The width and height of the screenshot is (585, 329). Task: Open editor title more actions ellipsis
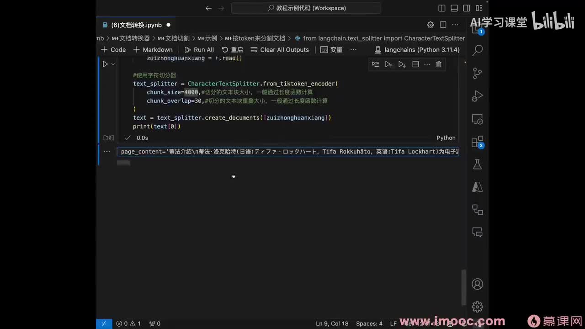click(455, 25)
